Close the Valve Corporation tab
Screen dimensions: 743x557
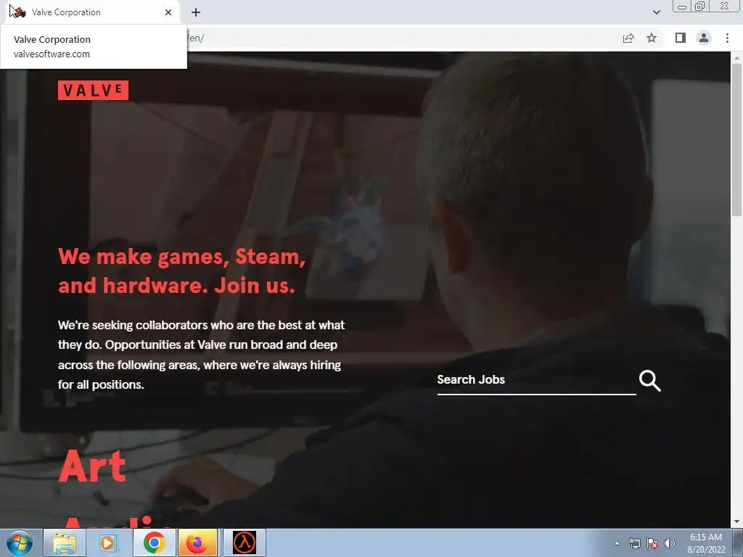[x=168, y=12]
